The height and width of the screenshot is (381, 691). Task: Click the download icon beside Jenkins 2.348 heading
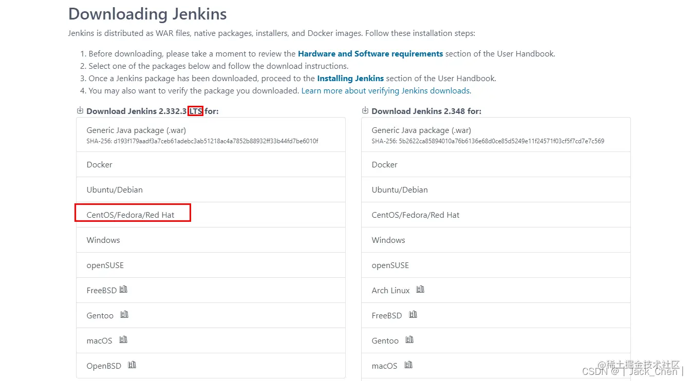pyautogui.click(x=365, y=110)
